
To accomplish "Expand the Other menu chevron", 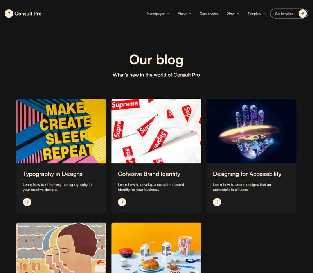I will tap(238, 14).
